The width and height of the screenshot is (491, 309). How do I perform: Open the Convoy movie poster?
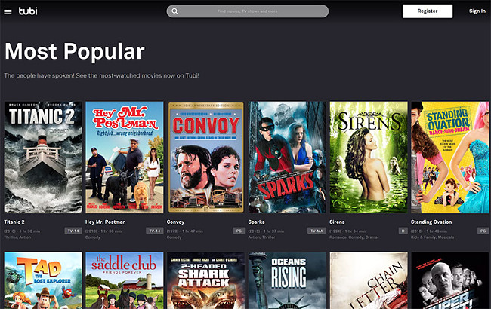click(205, 158)
